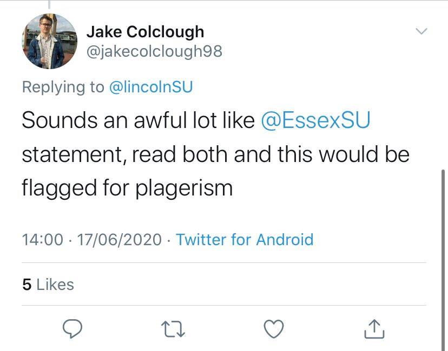
Task: Retweet this tweet via the arrows icon
Action: tap(173, 329)
